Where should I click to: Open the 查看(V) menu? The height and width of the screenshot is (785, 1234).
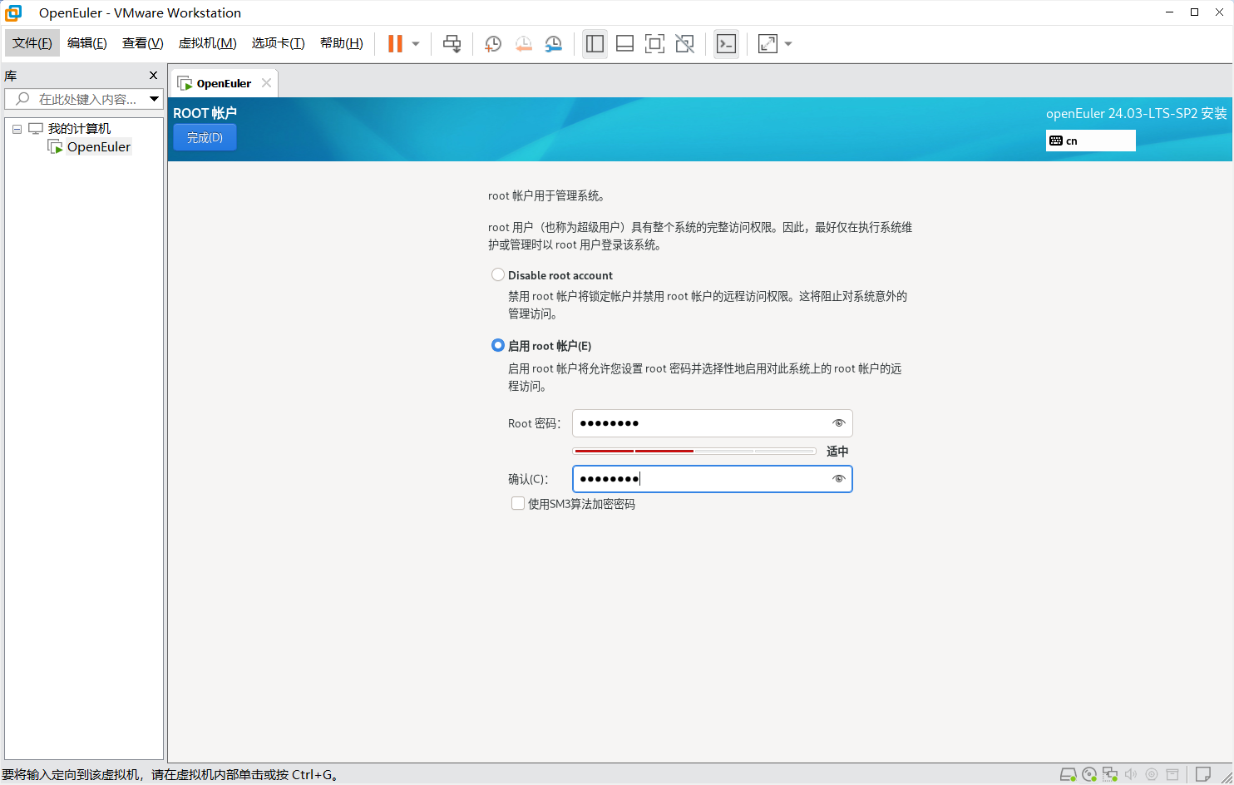(143, 43)
